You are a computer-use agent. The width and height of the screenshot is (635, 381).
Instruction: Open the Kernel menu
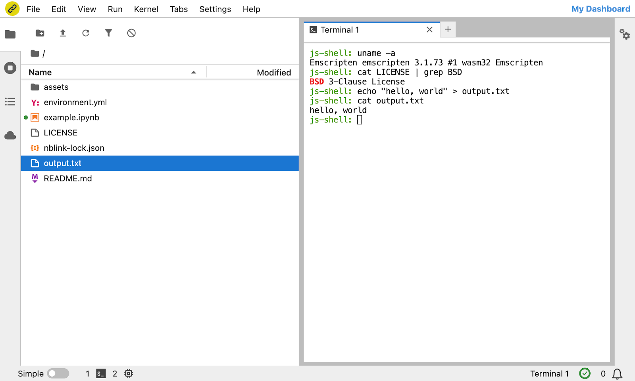tap(146, 9)
